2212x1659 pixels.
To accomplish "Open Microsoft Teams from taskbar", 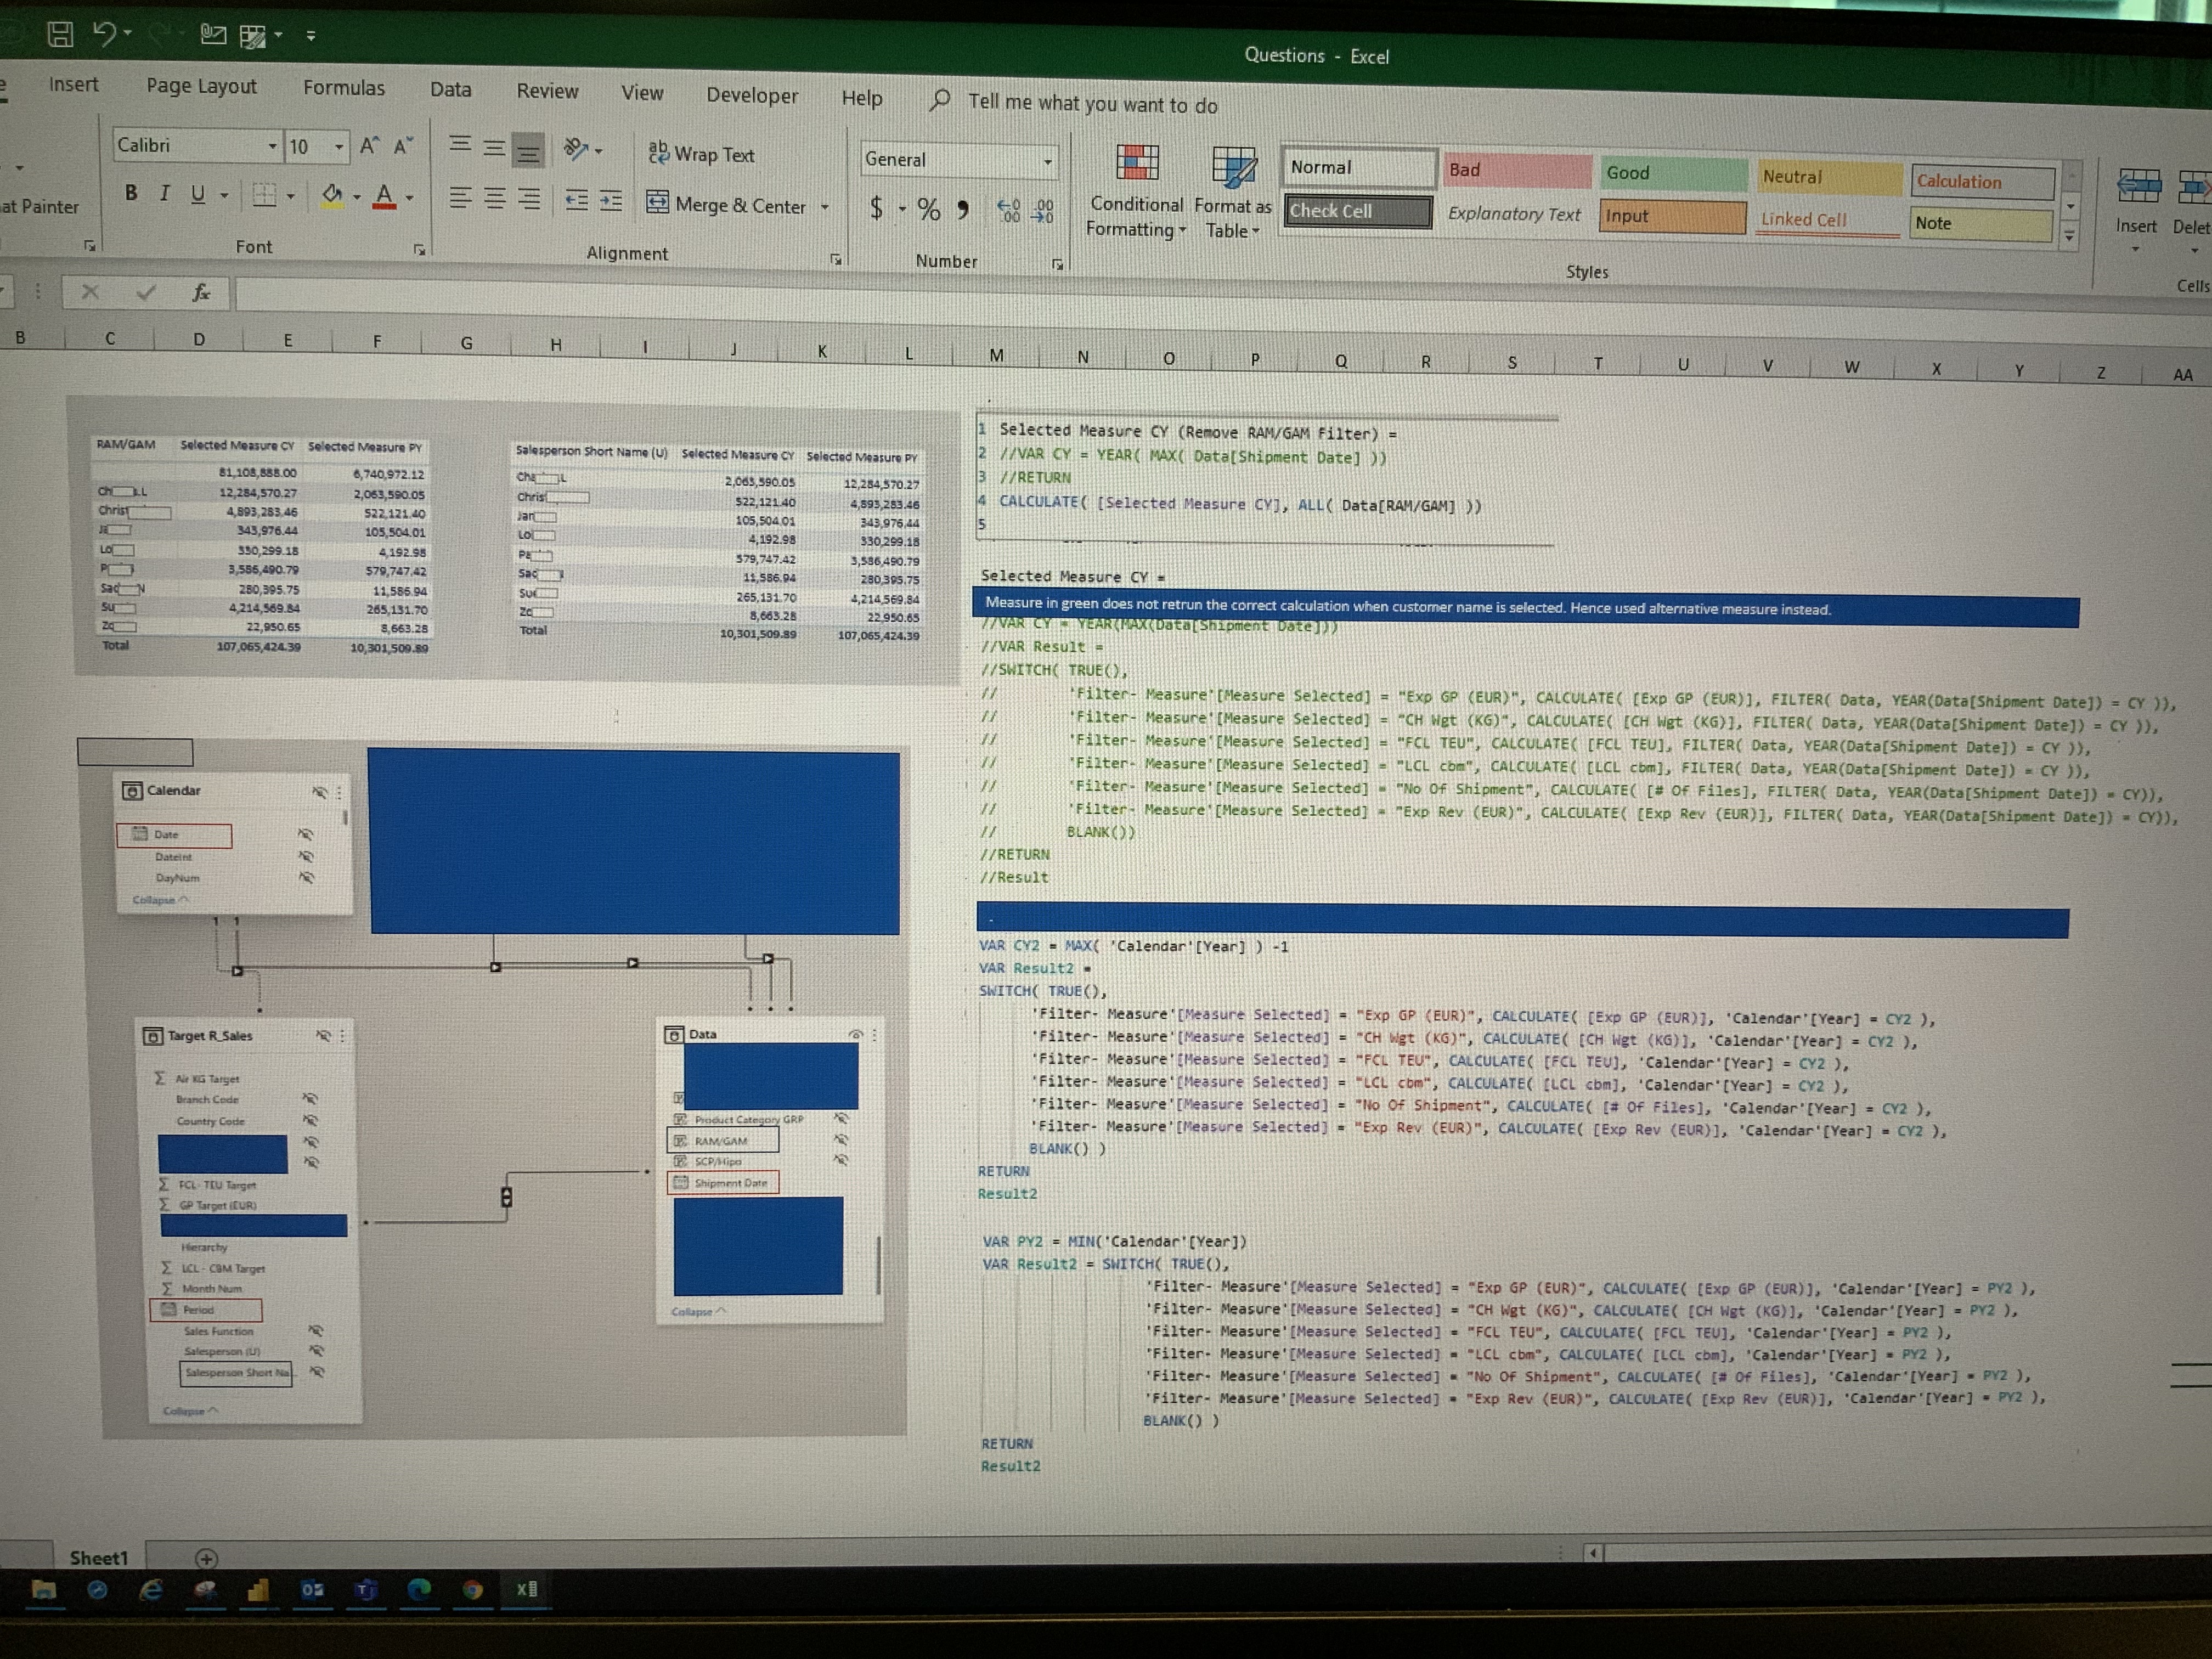I will (x=365, y=1589).
